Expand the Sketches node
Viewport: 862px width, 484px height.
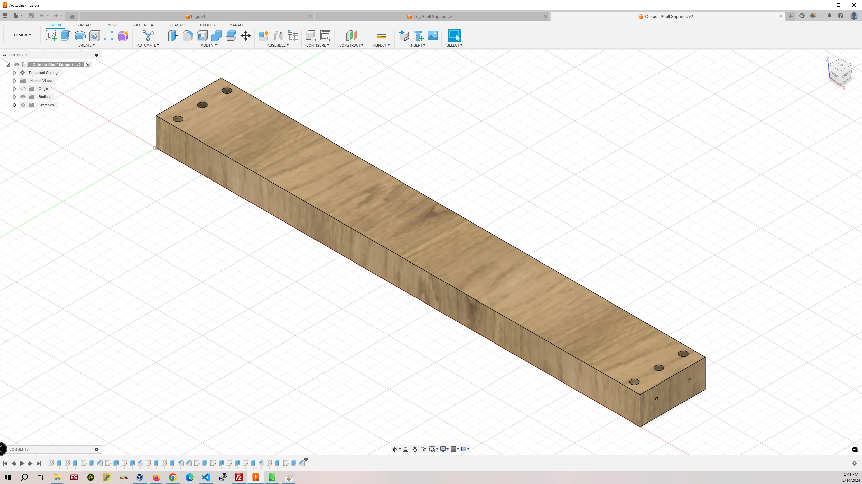coord(14,105)
